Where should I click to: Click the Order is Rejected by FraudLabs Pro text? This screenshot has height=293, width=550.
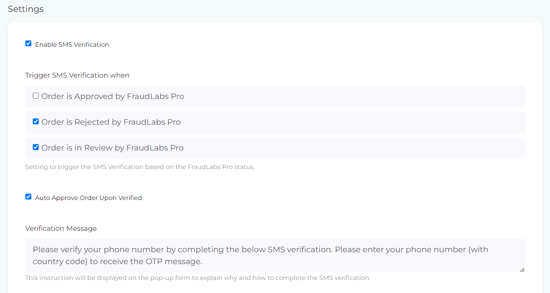(x=111, y=122)
